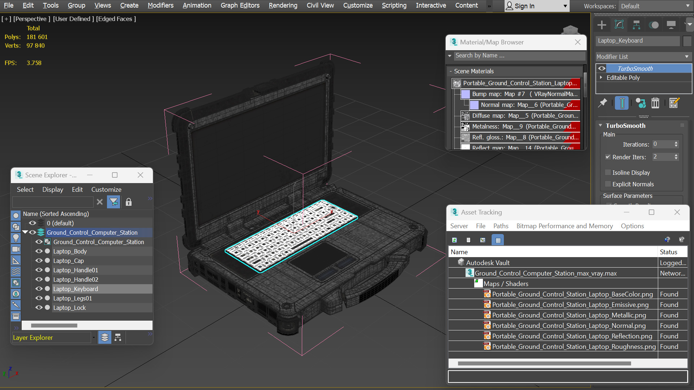Toggle Show End Result button
694x390 pixels.
tap(622, 103)
